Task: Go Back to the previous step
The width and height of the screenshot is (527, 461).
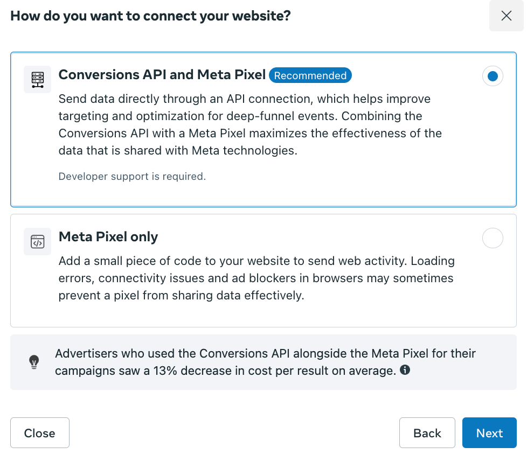Action: pyautogui.click(x=427, y=433)
